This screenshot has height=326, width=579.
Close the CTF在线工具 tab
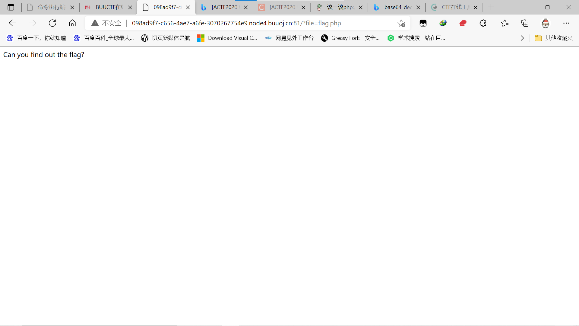click(476, 8)
